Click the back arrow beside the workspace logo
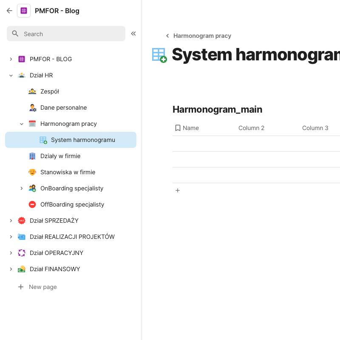Image resolution: width=340 pixels, height=340 pixels. (x=9, y=11)
